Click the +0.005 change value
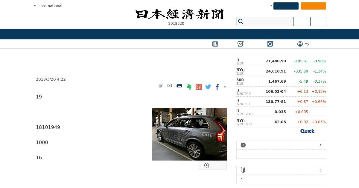The image size is (359, 188). [x=302, y=112]
